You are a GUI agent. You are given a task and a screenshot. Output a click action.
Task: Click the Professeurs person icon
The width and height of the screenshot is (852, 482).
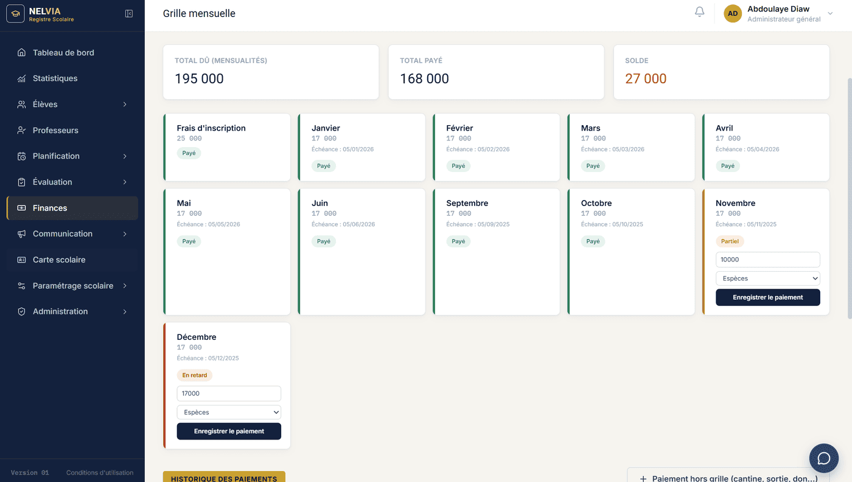pos(21,130)
